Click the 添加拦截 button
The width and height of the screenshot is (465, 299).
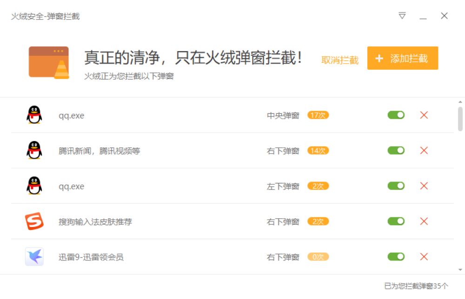[402, 58]
